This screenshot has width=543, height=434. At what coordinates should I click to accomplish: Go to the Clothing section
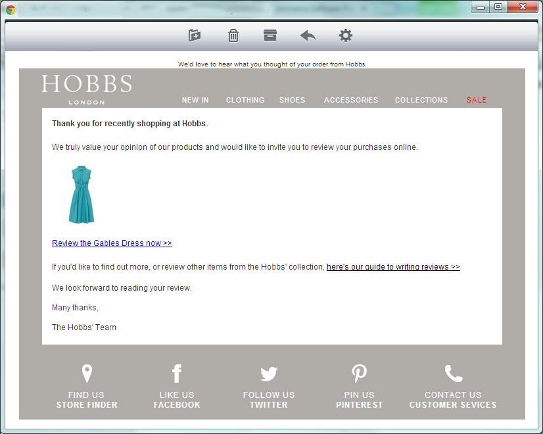pyautogui.click(x=245, y=100)
